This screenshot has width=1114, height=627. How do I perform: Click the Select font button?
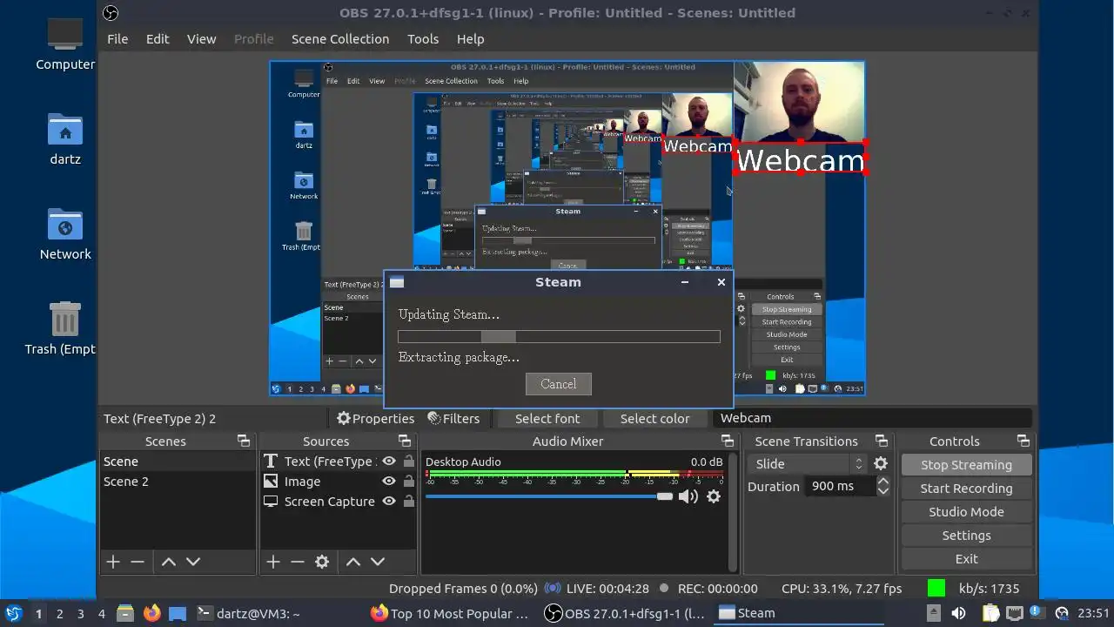[x=547, y=419]
